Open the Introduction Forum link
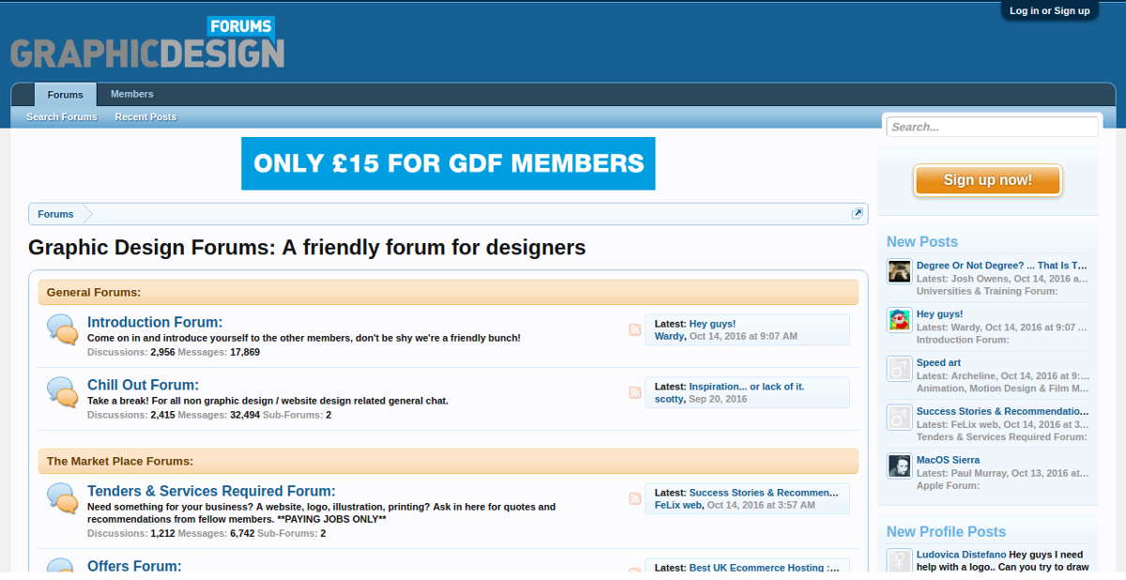 154,322
